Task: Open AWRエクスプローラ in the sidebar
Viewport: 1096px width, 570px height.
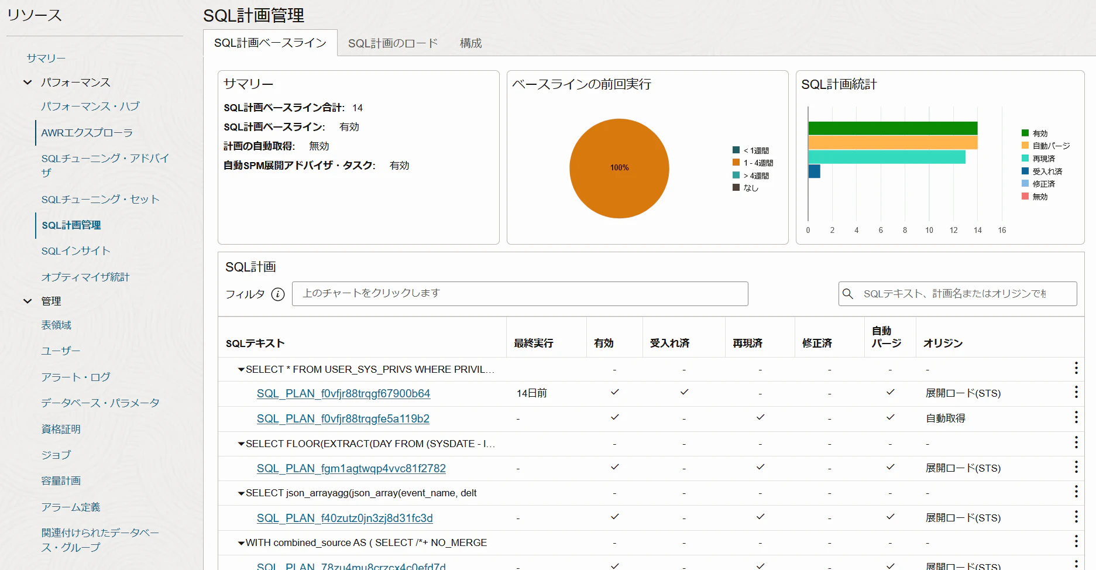Action: click(x=87, y=133)
